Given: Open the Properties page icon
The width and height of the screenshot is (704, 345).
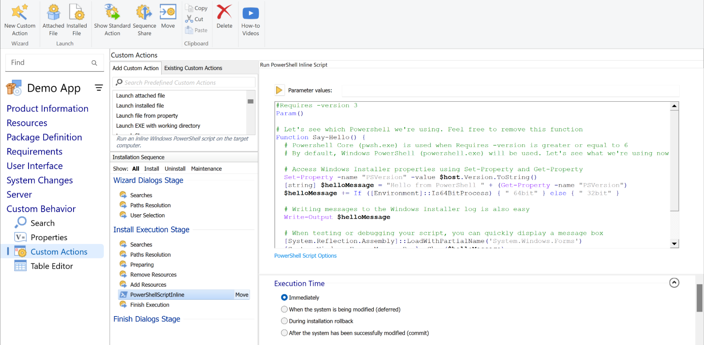Looking at the screenshot, I should (20, 237).
